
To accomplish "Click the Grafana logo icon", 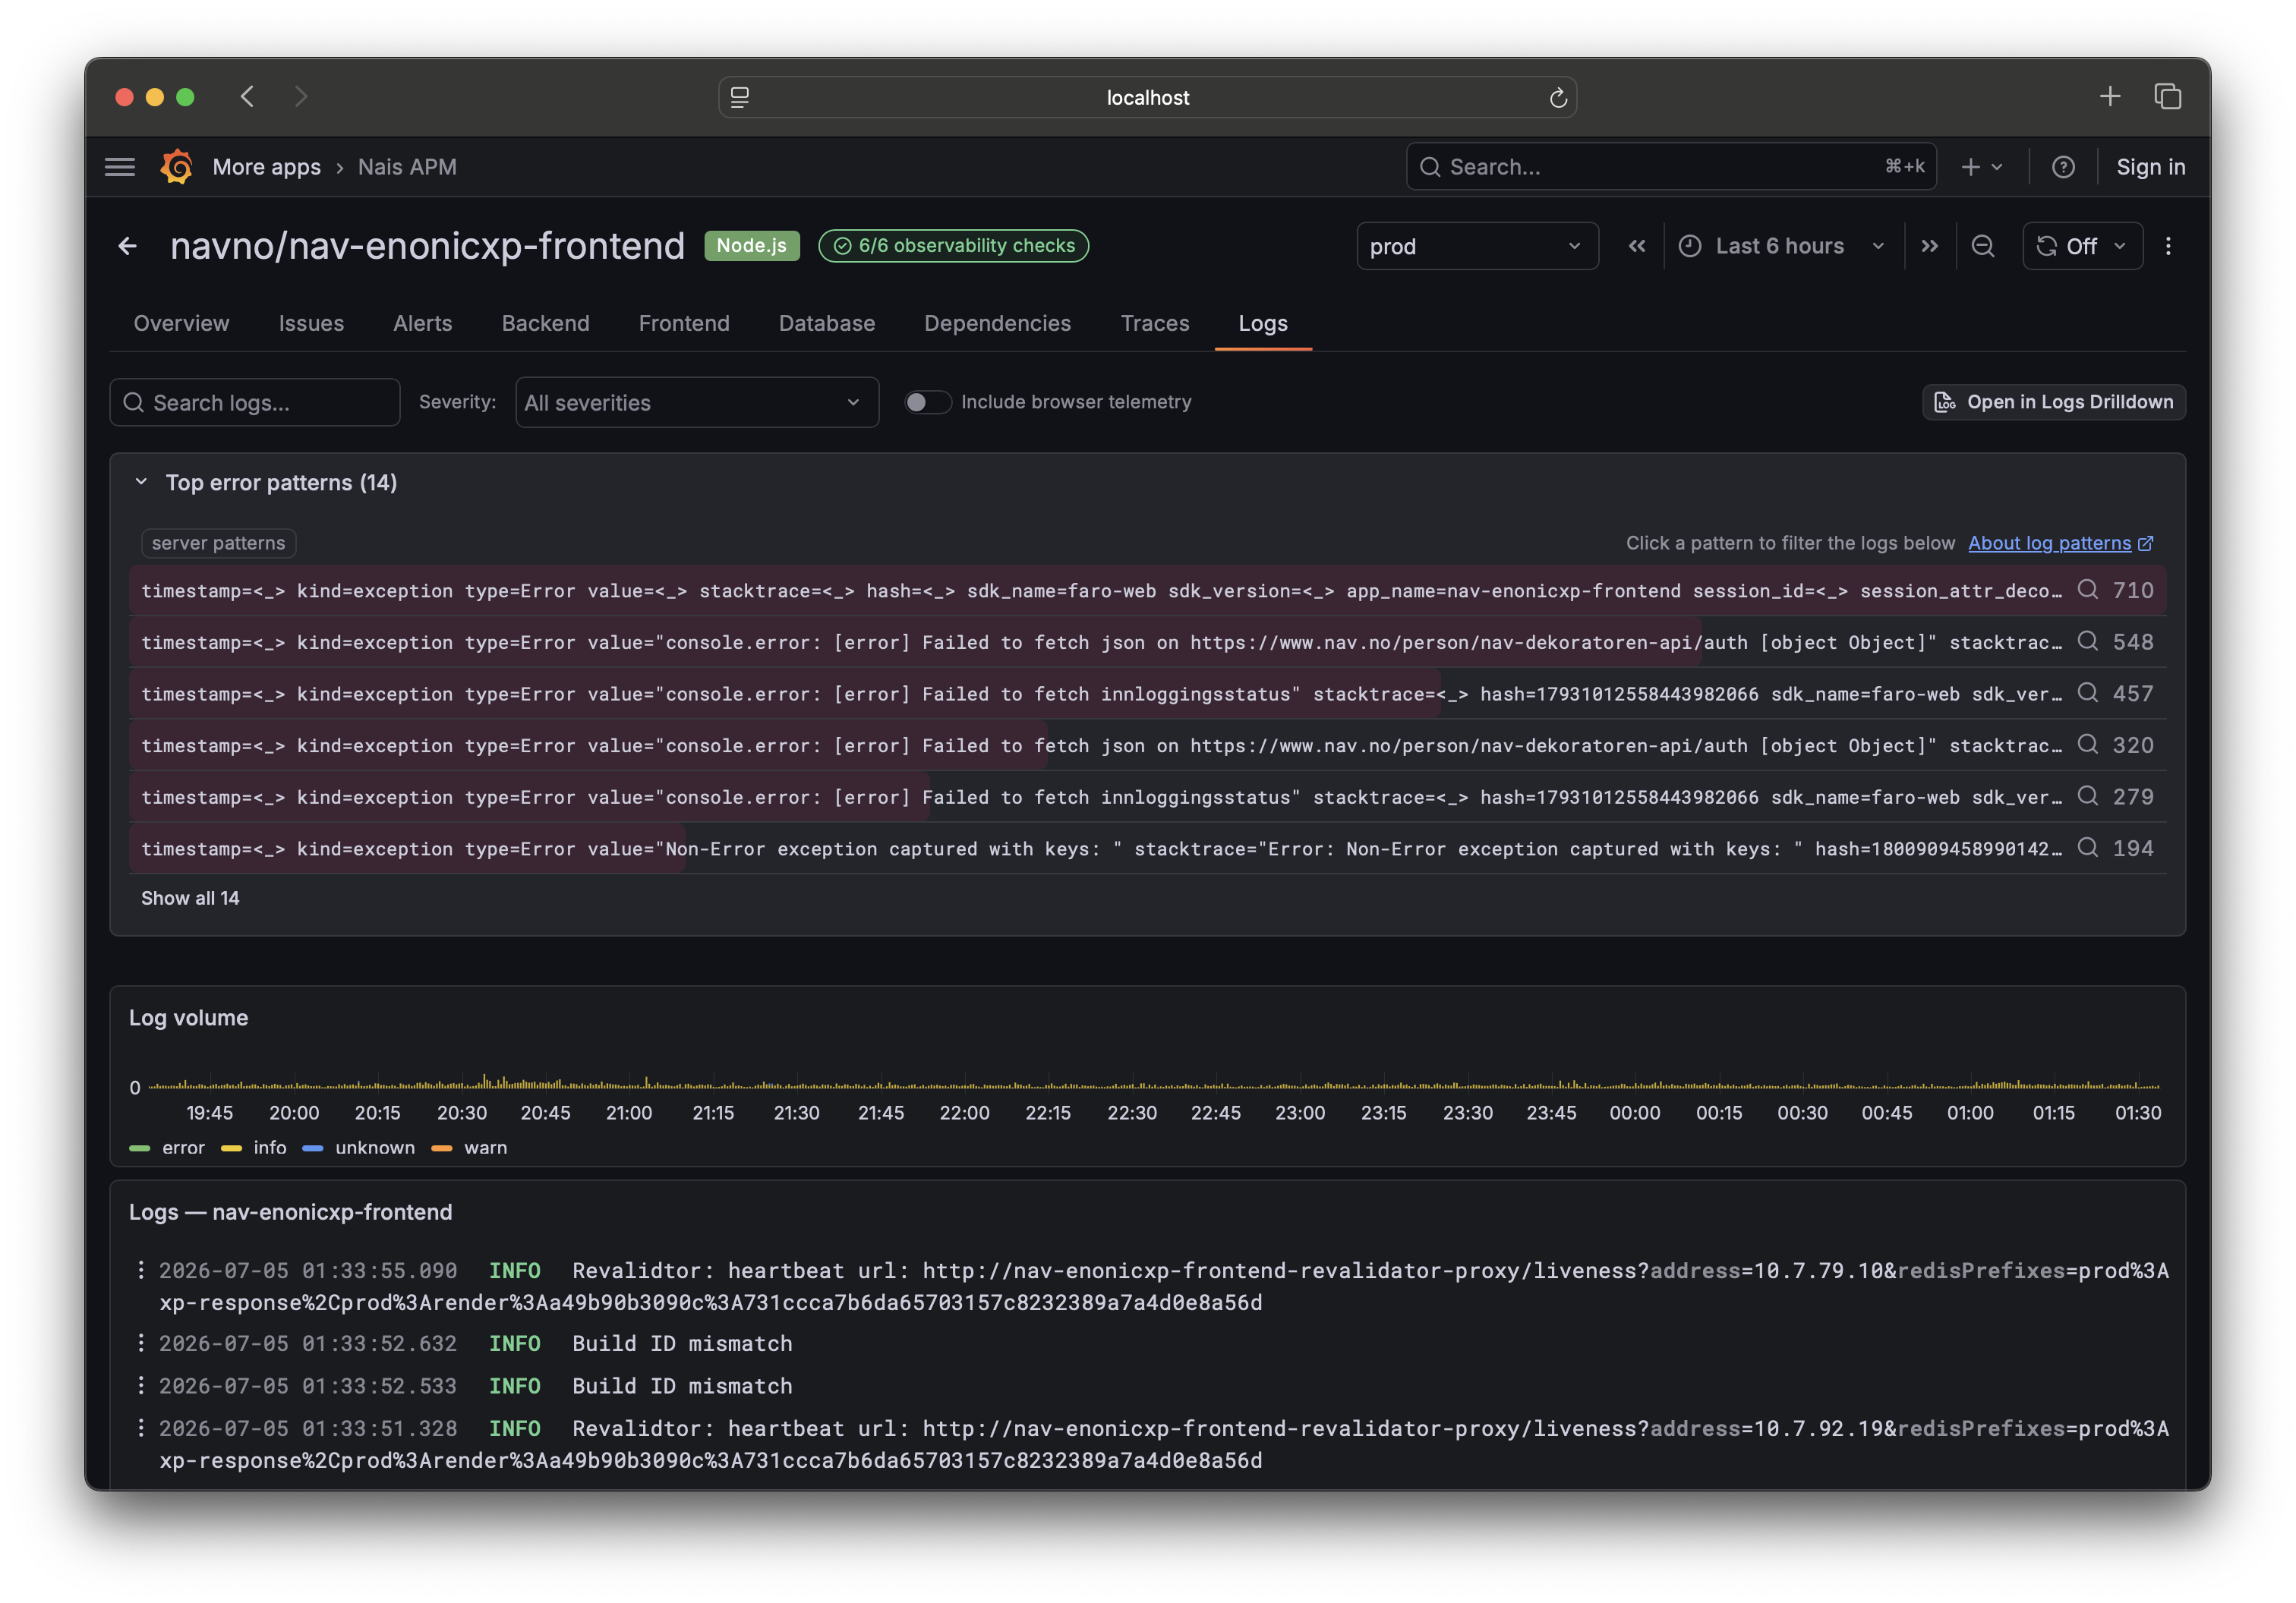I will click(x=177, y=167).
